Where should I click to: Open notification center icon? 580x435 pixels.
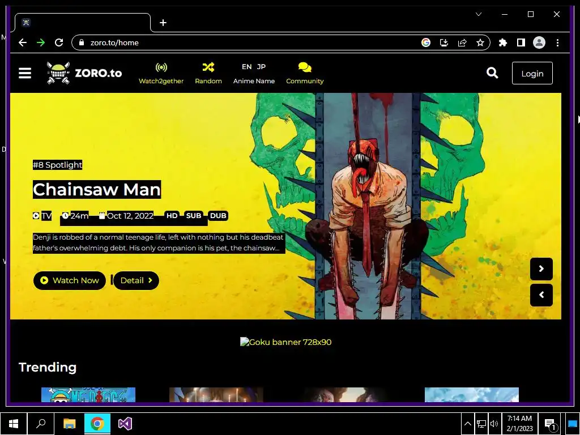coord(551,424)
